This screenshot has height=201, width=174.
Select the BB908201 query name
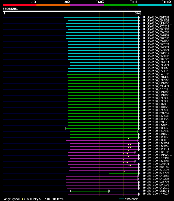pyautogui.click(x=10, y=9)
